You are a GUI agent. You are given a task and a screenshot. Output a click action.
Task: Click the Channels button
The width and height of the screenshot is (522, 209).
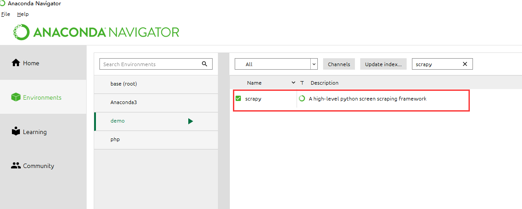pos(339,64)
